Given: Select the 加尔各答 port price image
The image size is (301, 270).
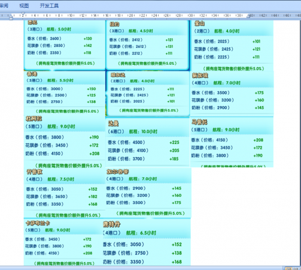Looking at the screenshot, I should point(148,193).
